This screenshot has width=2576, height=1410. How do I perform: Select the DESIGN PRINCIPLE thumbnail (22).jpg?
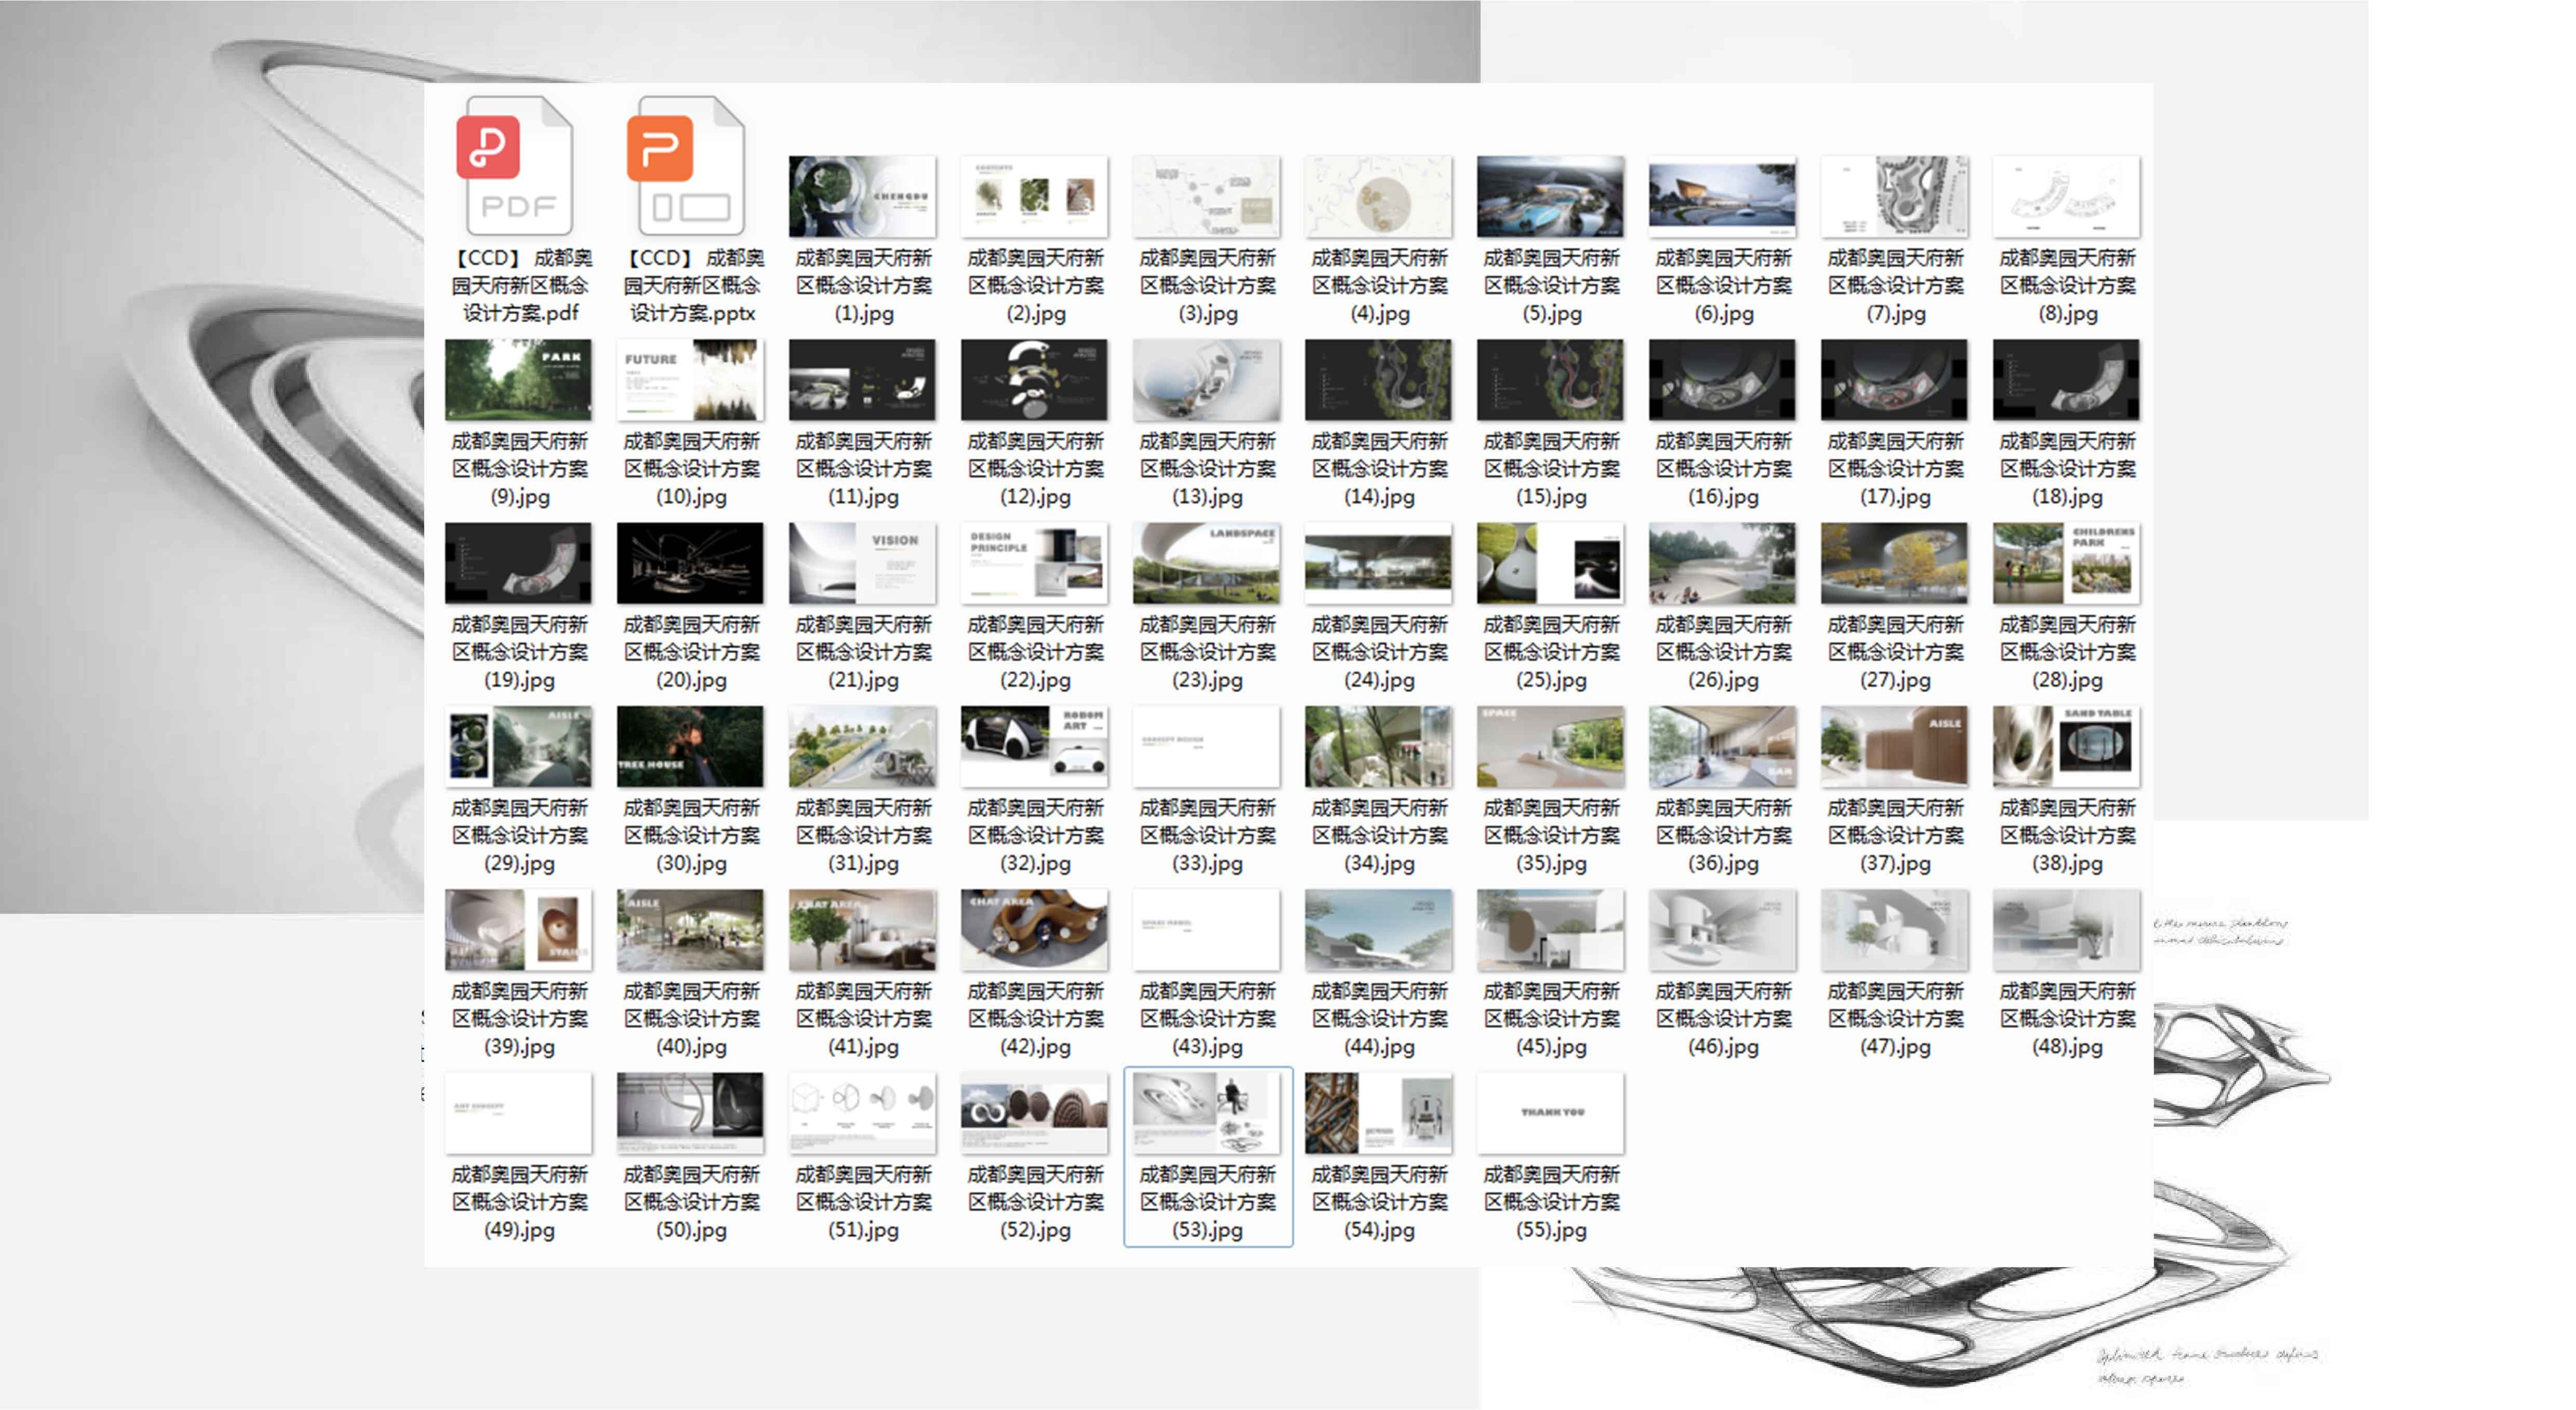pos(1034,564)
